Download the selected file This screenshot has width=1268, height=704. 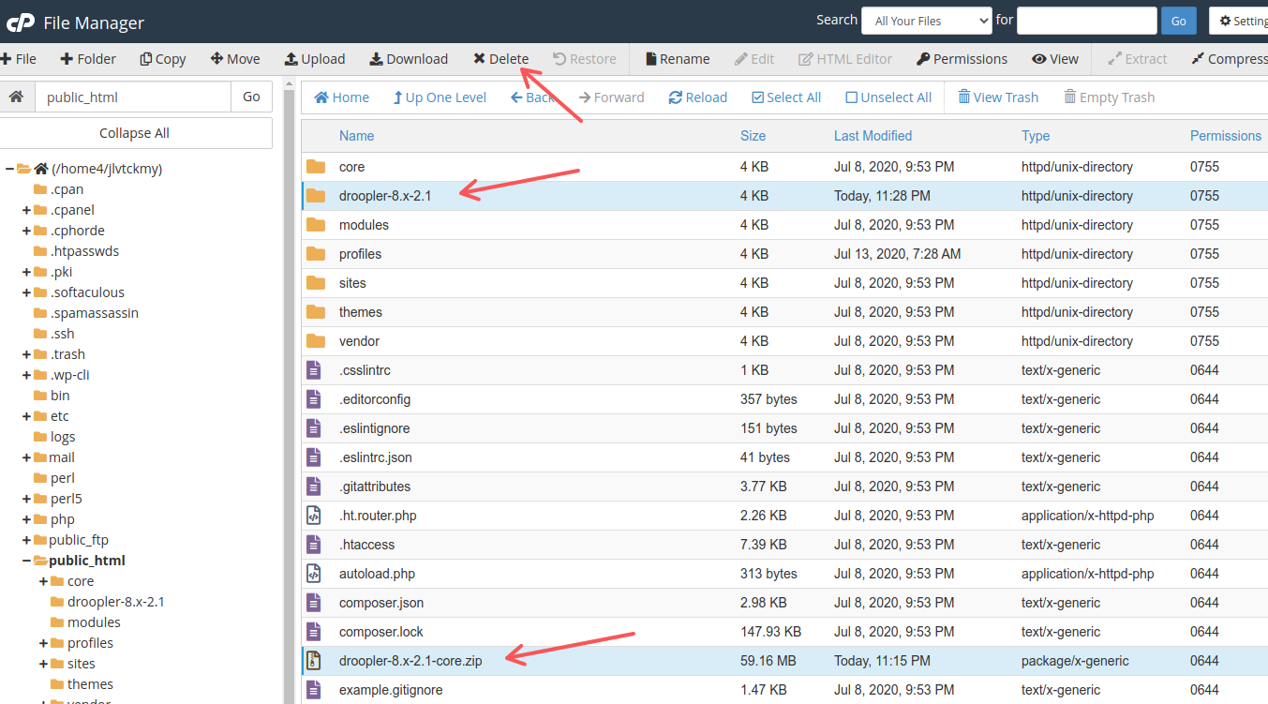[x=409, y=59]
